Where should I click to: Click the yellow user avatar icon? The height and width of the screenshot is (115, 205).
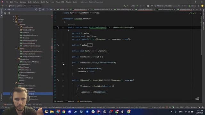[x=202, y=6]
